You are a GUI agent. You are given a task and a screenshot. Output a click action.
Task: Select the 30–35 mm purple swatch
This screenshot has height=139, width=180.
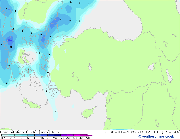(64, 135)
